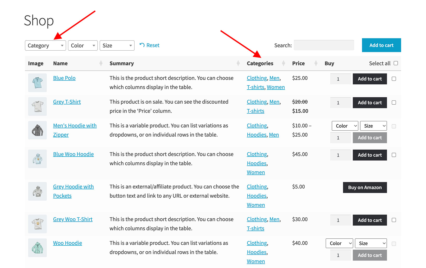Click inside the Search field
The image size is (426, 268).
pos(324,45)
